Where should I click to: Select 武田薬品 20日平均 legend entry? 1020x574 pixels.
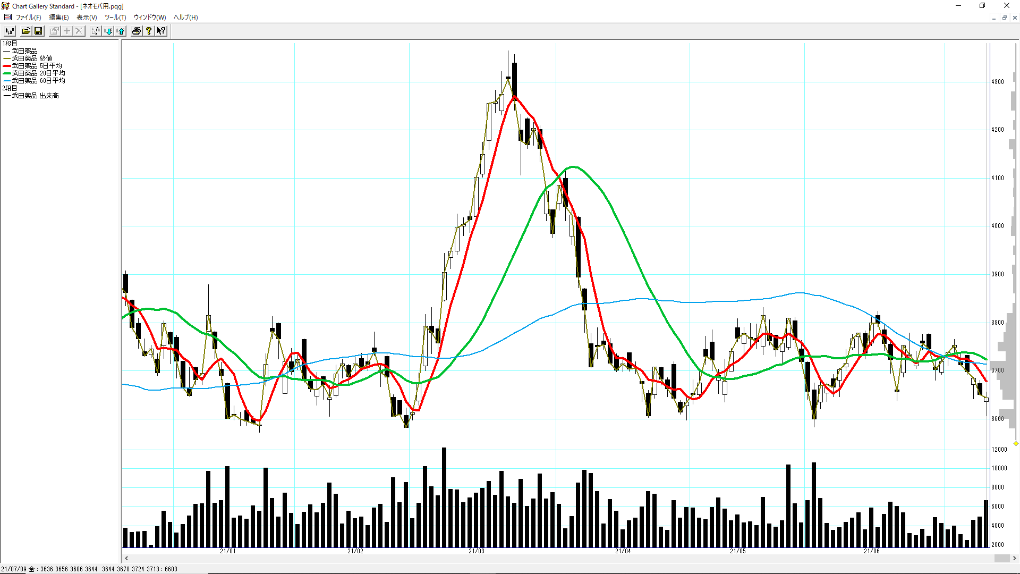(38, 73)
